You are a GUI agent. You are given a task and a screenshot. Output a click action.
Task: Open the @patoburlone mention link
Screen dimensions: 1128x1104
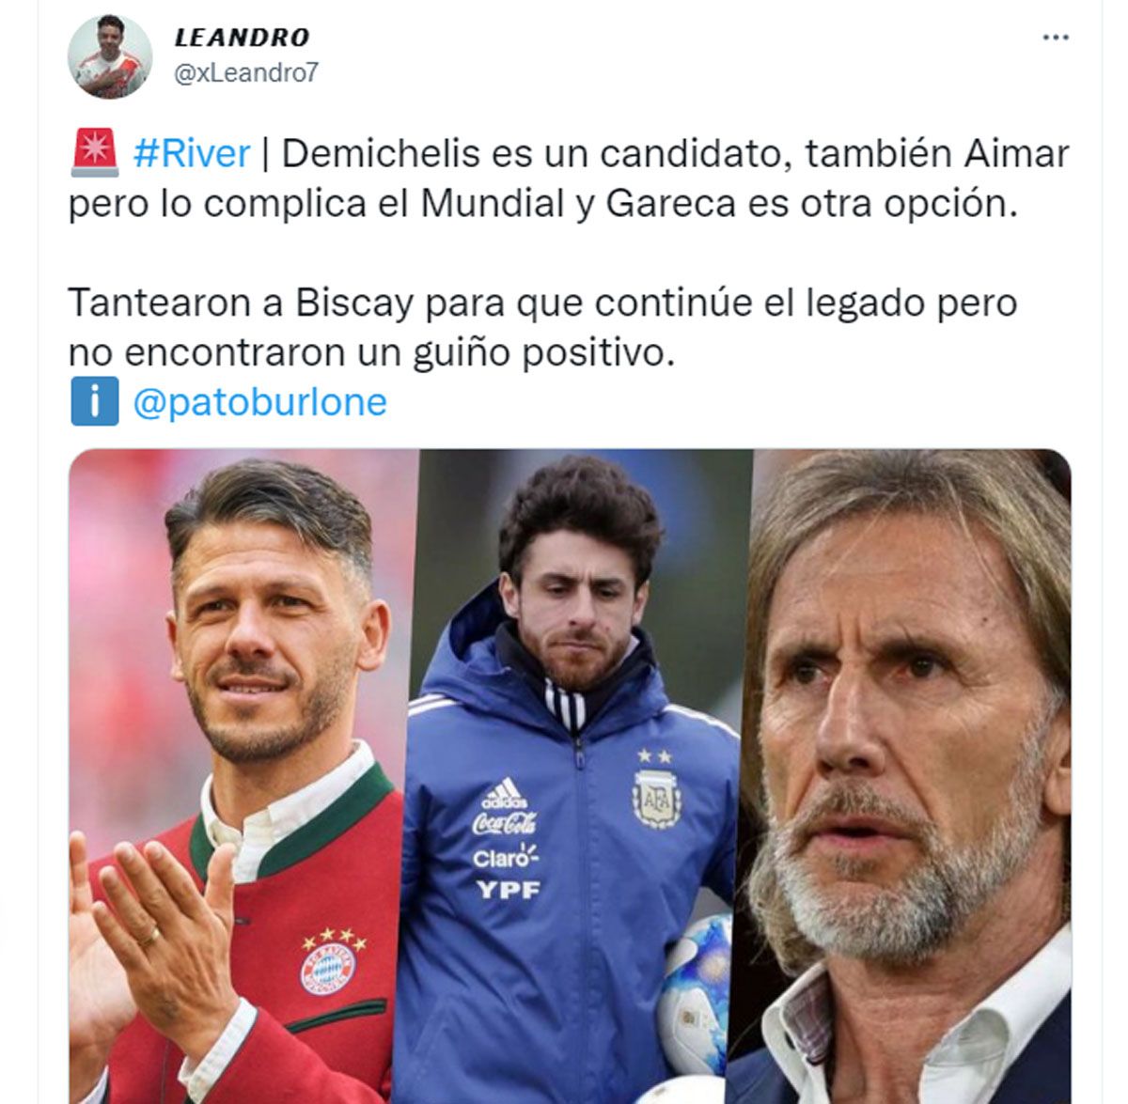click(260, 402)
